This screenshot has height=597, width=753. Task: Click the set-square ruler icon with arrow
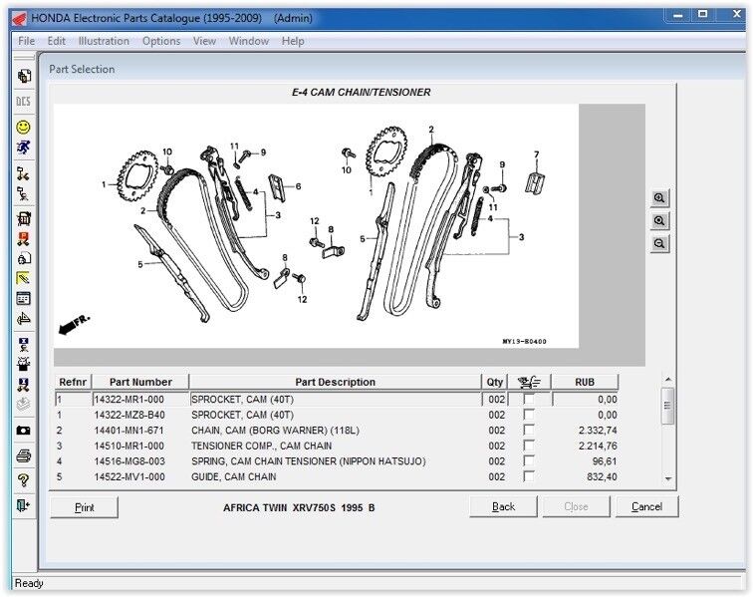pyautogui.click(x=24, y=319)
